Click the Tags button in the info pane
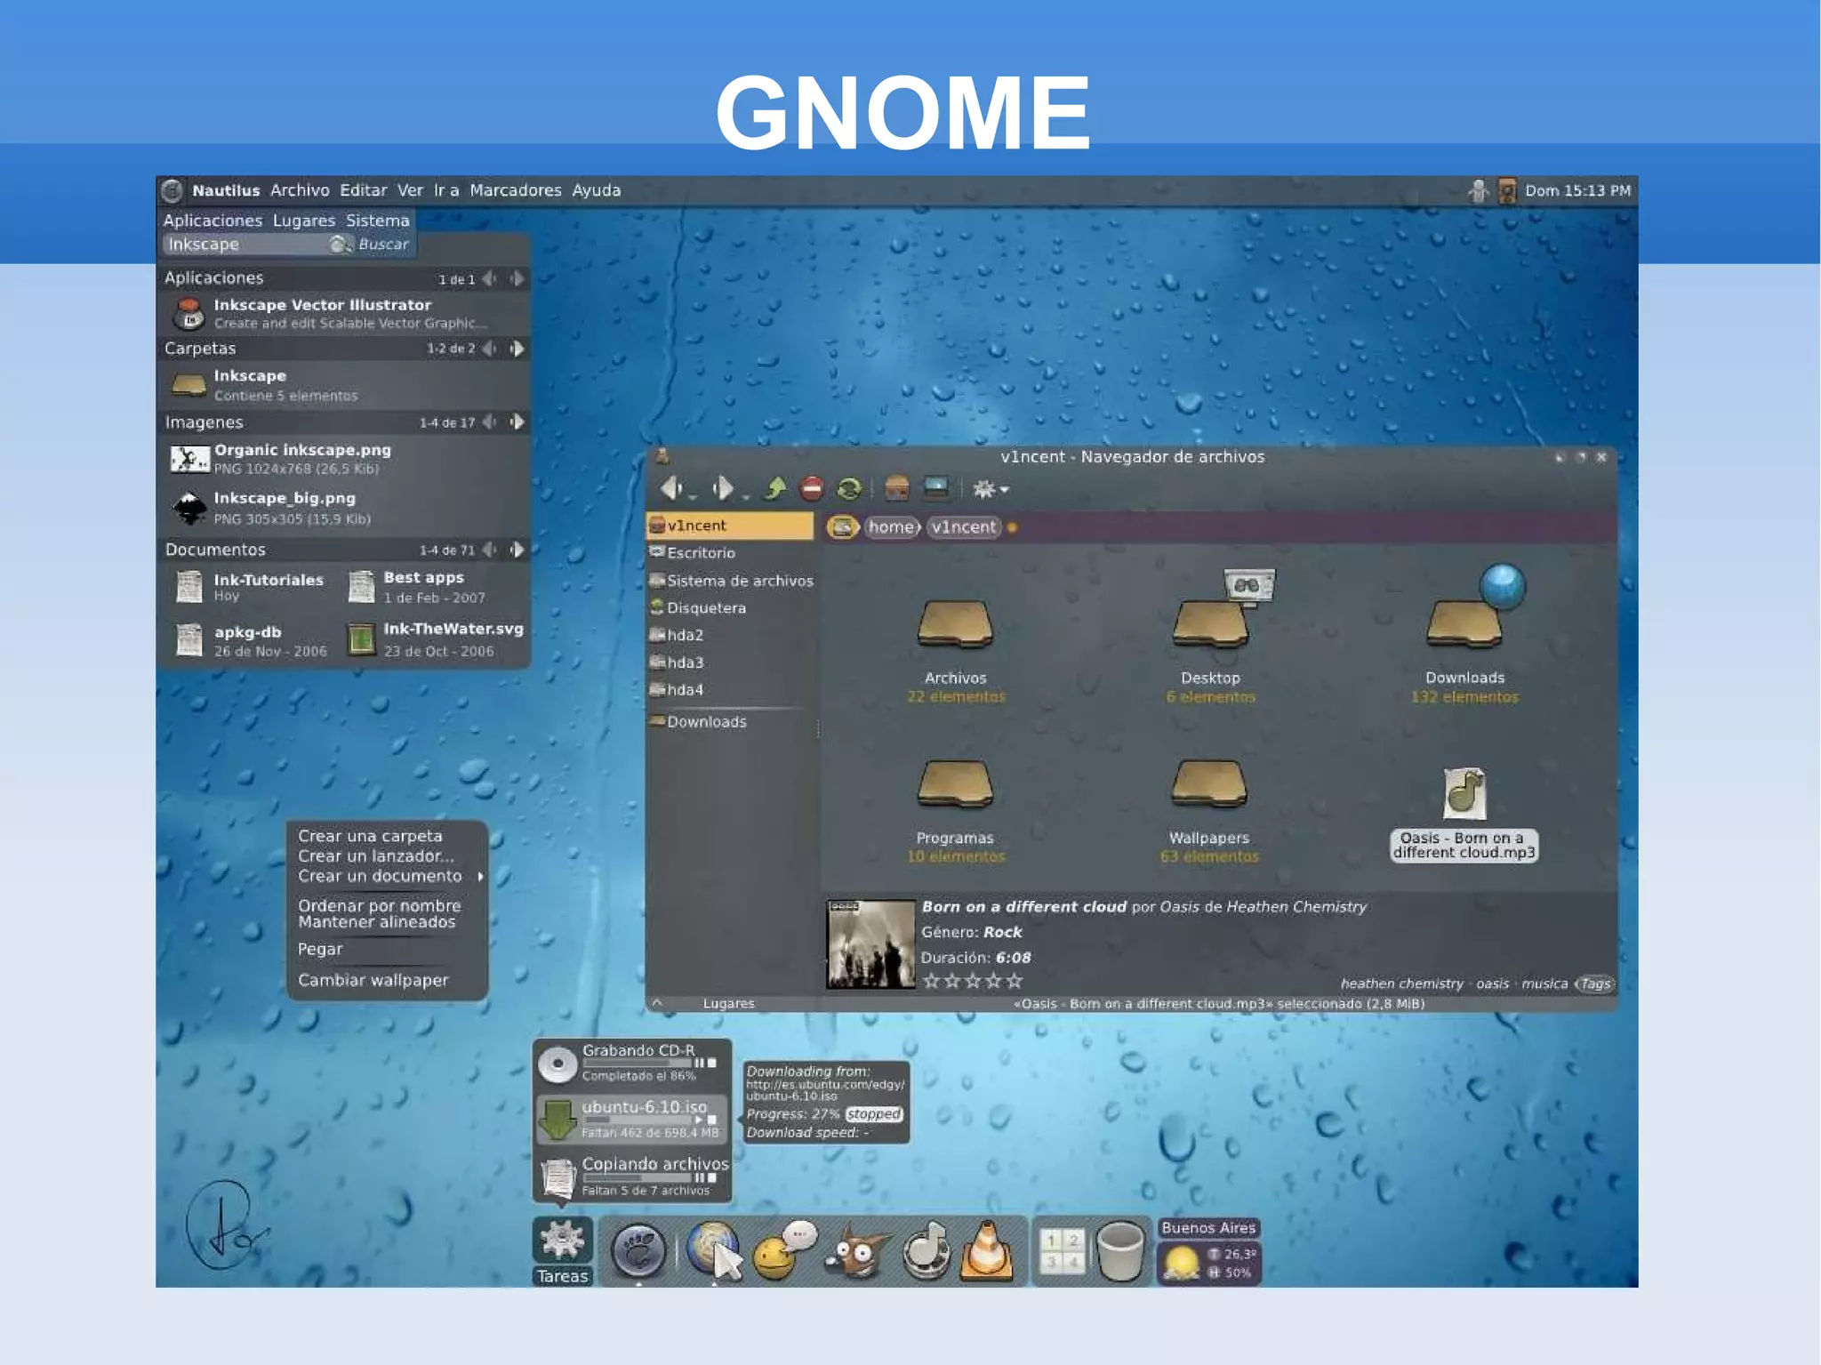The width and height of the screenshot is (1821, 1365). pos(1595,984)
